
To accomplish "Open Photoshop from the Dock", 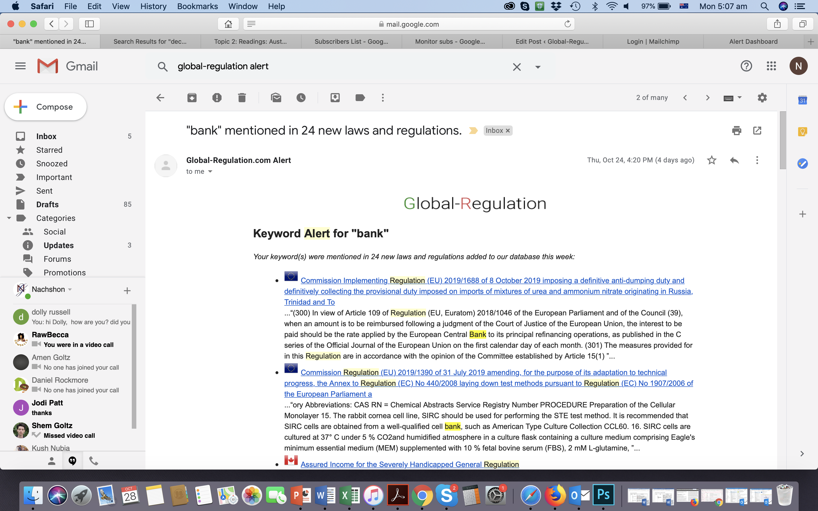I will pos(603,495).
